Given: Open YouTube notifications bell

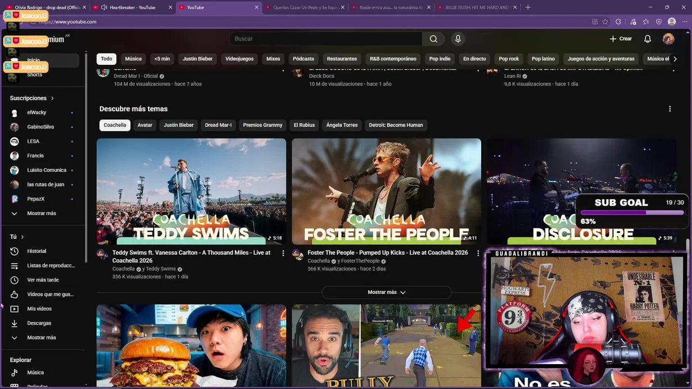Looking at the screenshot, I should [x=648, y=39].
